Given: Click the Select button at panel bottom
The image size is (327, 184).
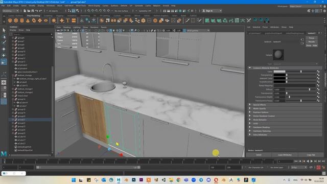Looking at the screenshot, I should [x=259, y=155].
